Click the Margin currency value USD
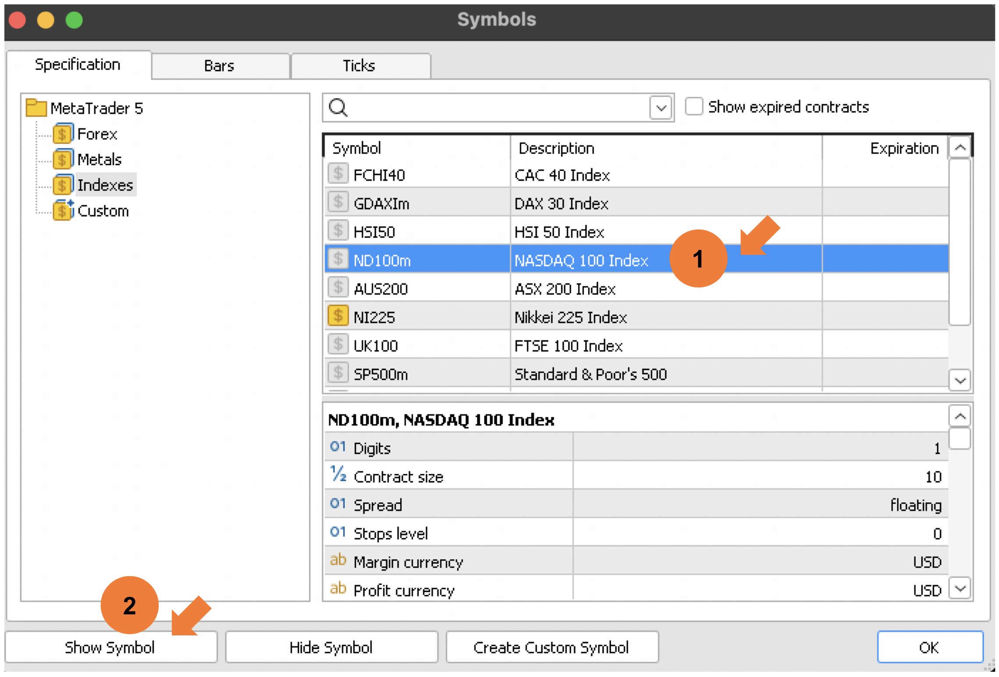The height and width of the screenshot is (677, 999). [x=927, y=562]
